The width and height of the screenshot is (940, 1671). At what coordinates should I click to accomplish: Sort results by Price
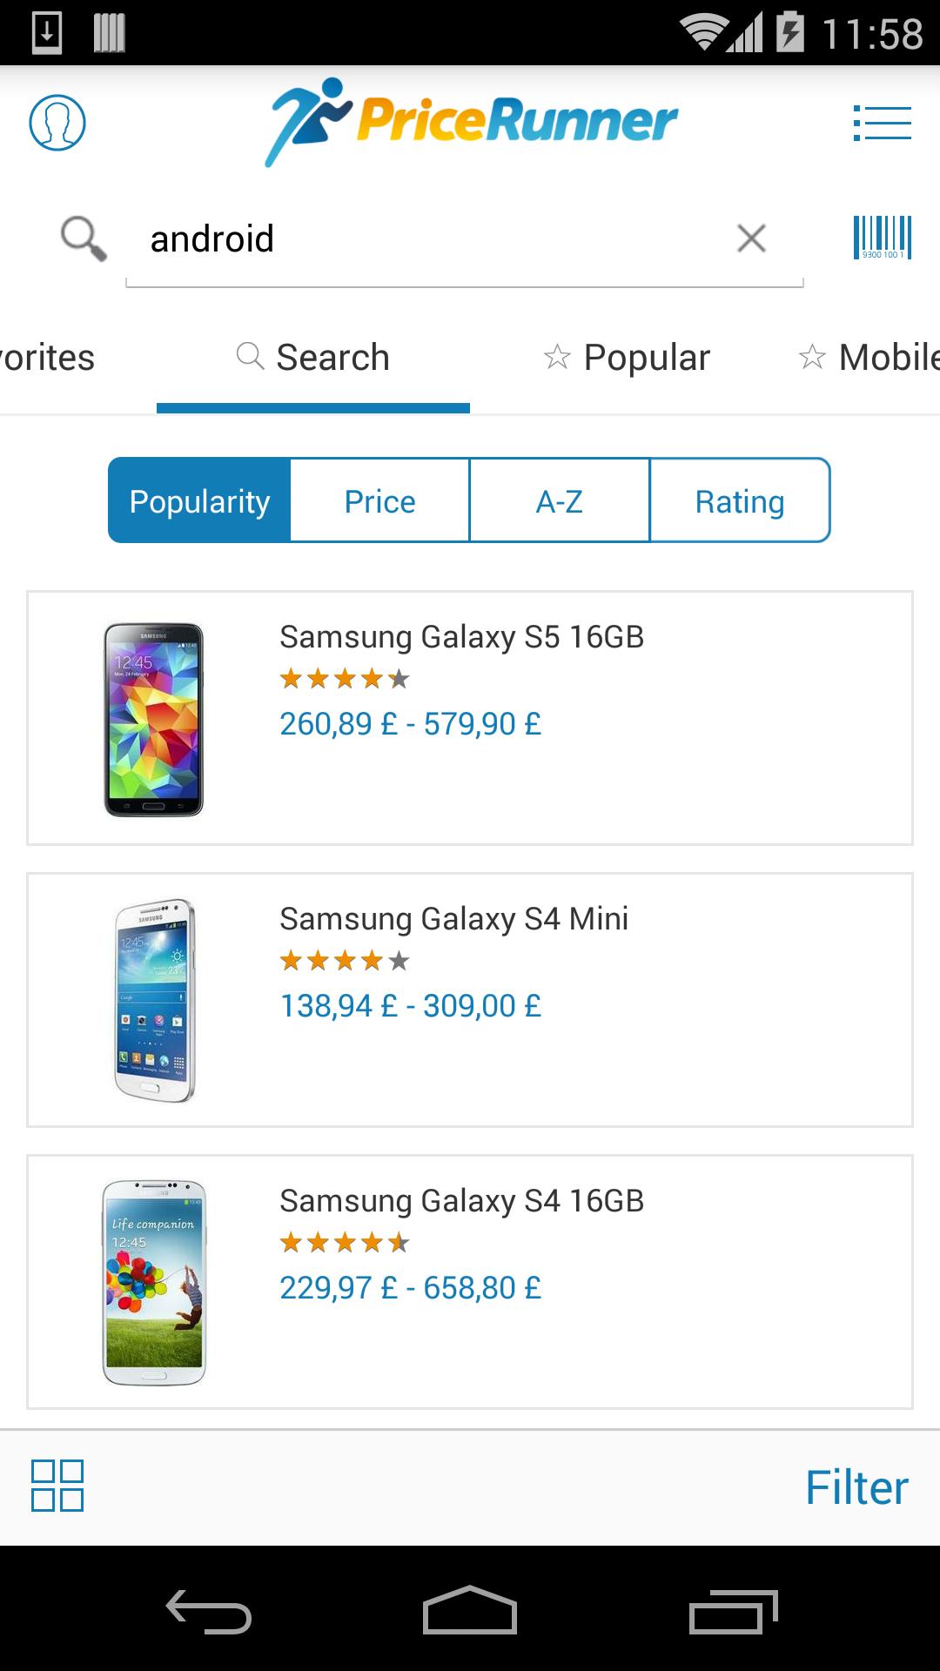tap(380, 501)
